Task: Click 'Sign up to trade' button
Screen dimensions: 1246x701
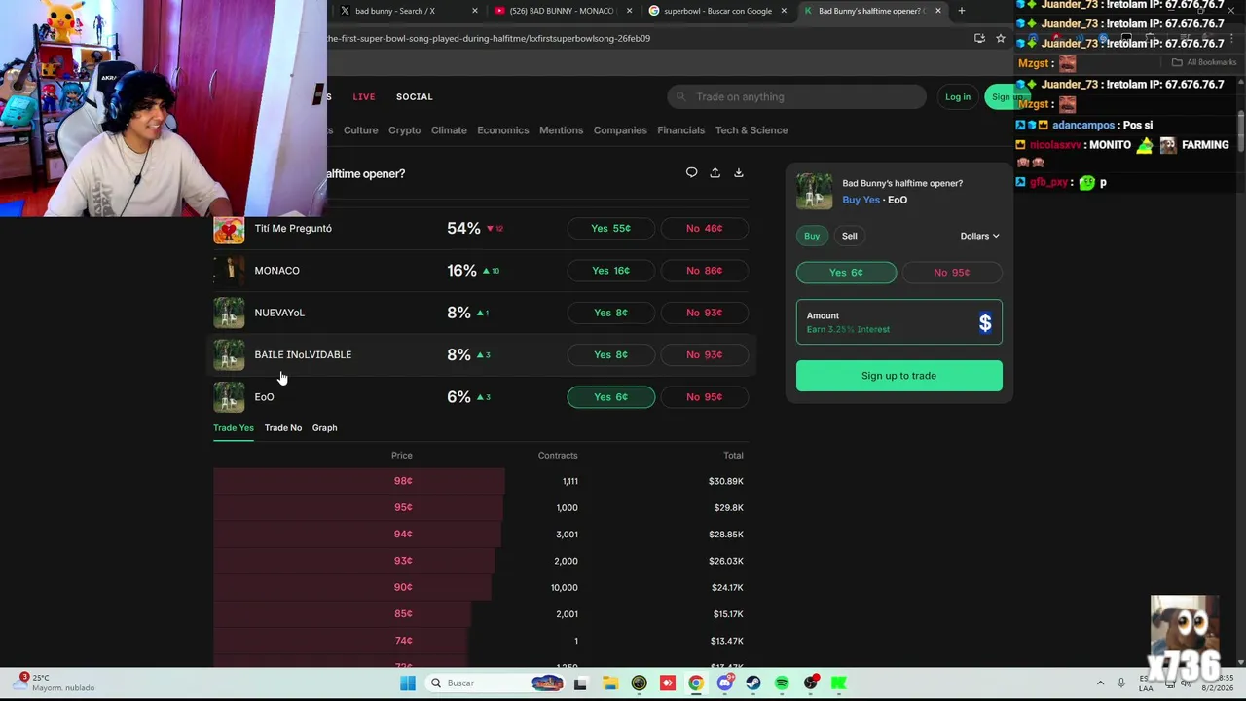Action: pos(898,376)
